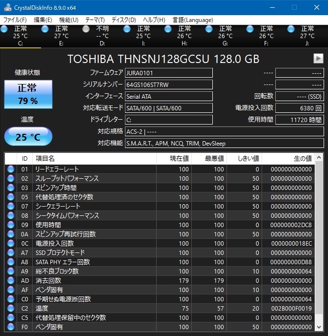
Task: Click the 25 °C temperature button
Action: pyautogui.click(x=28, y=137)
